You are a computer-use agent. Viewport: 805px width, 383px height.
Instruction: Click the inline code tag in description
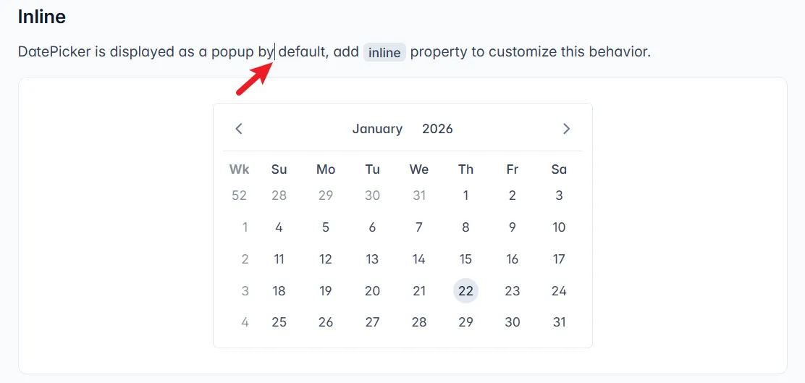pos(384,53)
